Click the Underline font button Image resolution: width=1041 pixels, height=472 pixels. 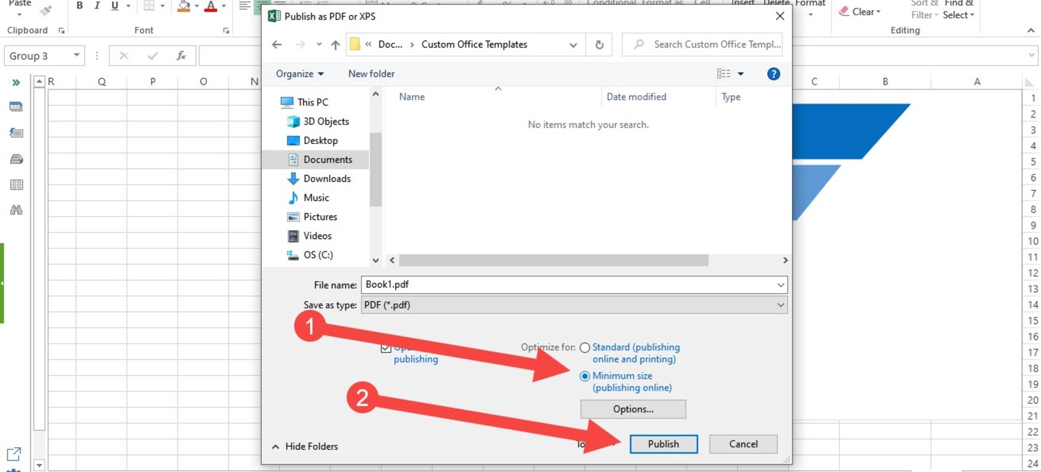point(114,6)
